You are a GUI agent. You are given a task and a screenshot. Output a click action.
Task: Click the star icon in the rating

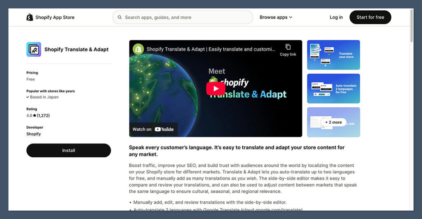coord(35,116)
